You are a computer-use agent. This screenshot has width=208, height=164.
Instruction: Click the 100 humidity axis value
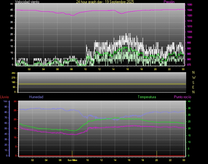coord(5,101)
